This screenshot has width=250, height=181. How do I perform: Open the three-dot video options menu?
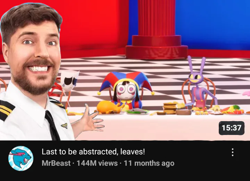(233, 152)
